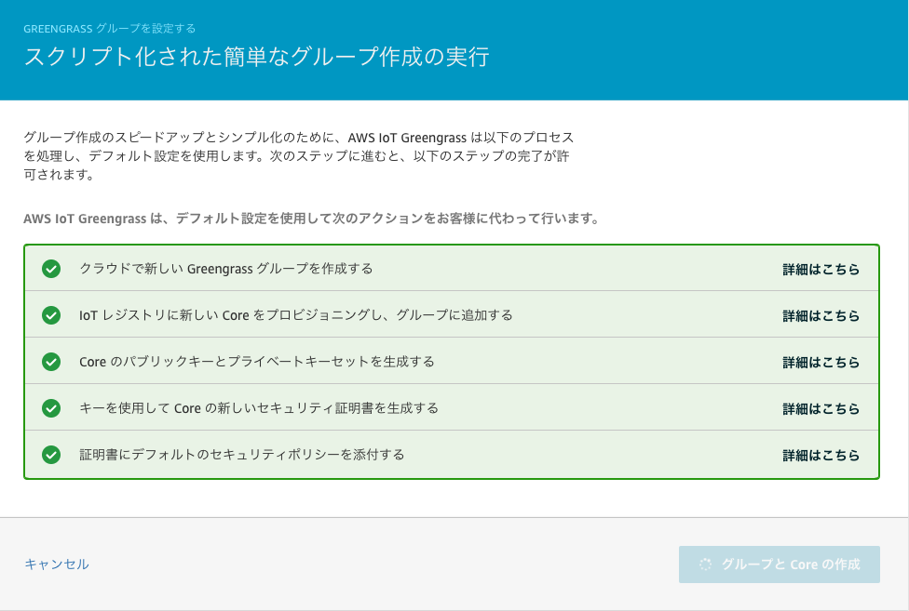Viewport: 909px width, 611px height.
Task: Click the loading spinner in グループと Core の作成 button
Action: click(x=705, y=565)
